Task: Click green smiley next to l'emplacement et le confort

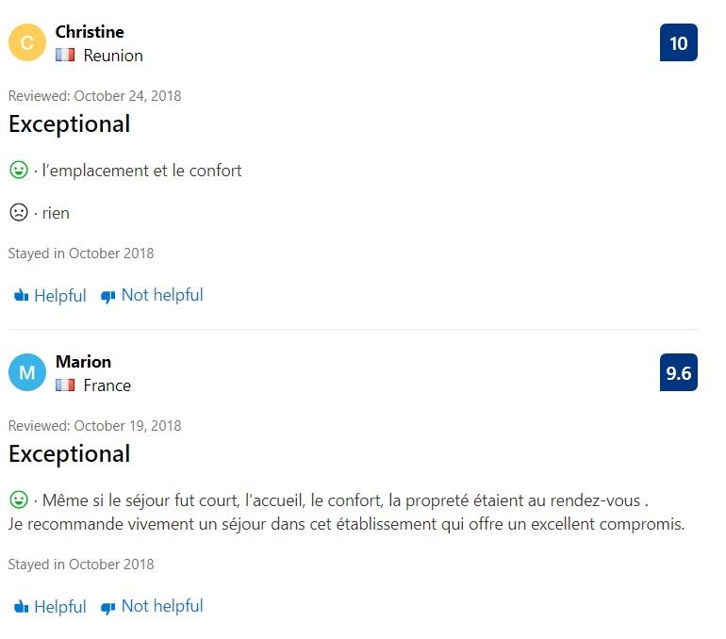Action: tap(19, 170)
